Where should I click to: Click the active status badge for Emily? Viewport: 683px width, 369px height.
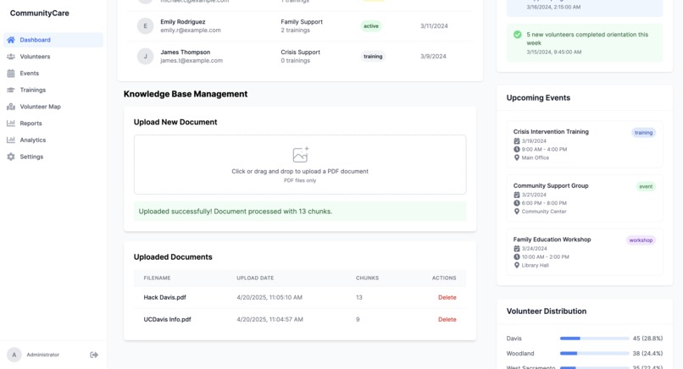tap(371, 26)
